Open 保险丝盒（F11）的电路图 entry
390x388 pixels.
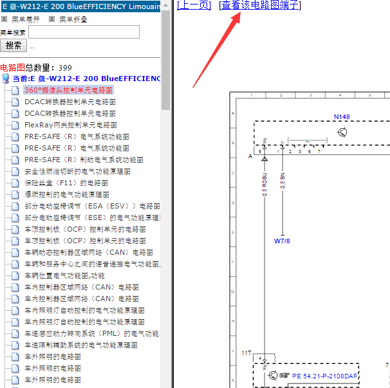(x=66, y=183)
